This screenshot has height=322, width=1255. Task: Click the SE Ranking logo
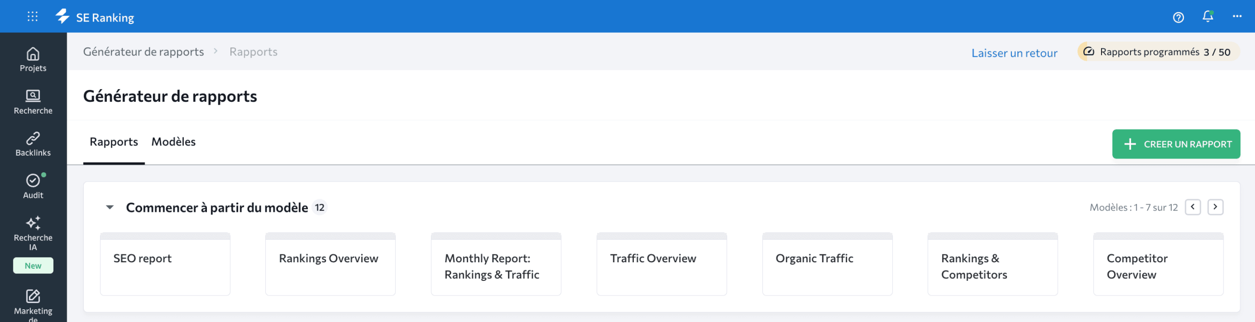tap(95, 17)
